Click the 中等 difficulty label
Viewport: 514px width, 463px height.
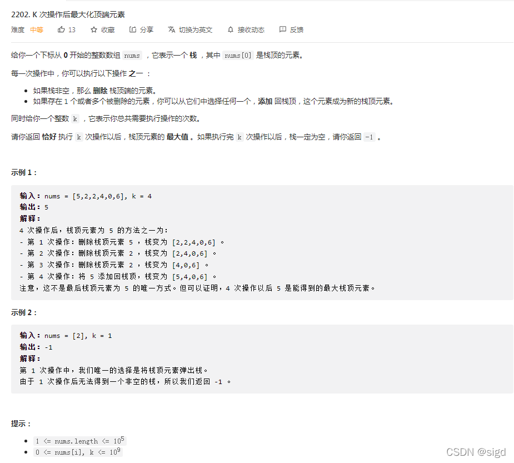37,30
